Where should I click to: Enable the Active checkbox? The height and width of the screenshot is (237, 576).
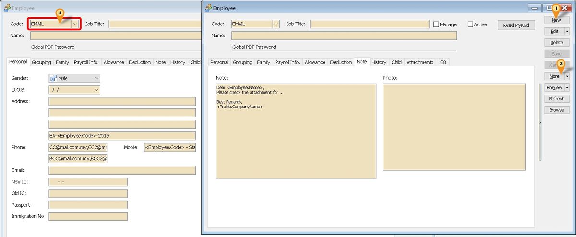(x=470, y=24)
